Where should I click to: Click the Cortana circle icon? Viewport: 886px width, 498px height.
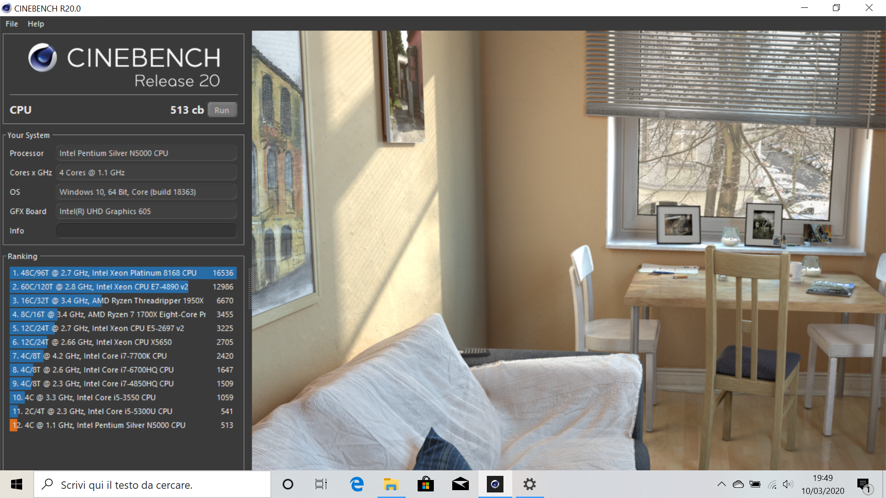pyautogui.click(x=288, y=484)
